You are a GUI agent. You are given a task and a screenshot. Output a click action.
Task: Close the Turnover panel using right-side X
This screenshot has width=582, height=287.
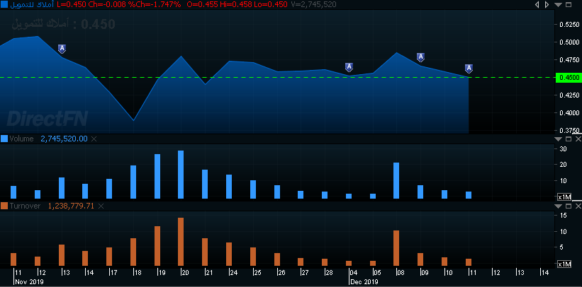click(576, 206)
